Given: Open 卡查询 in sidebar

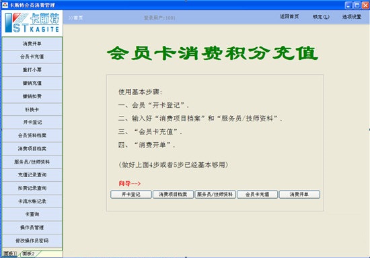Looking at the screenshot, I should [32, 214].
